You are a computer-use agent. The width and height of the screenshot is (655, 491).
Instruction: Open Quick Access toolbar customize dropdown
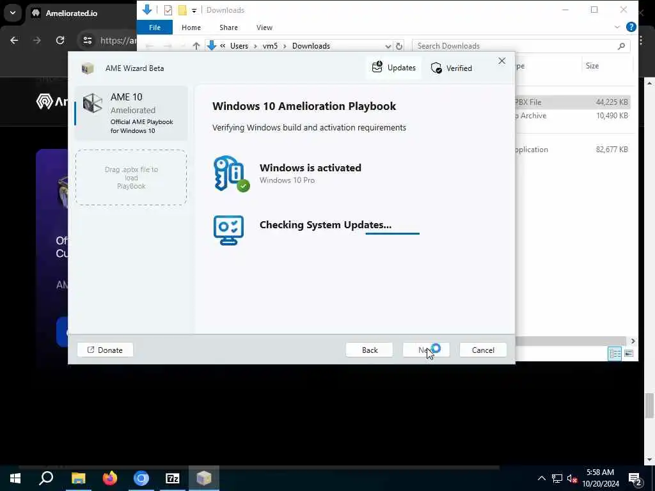coord(194,10)
